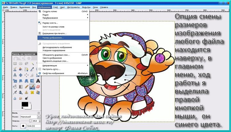The height and width of the screenshot is (132, 231).
Task: Swap foreground and background colors
Action: (30, 103)
